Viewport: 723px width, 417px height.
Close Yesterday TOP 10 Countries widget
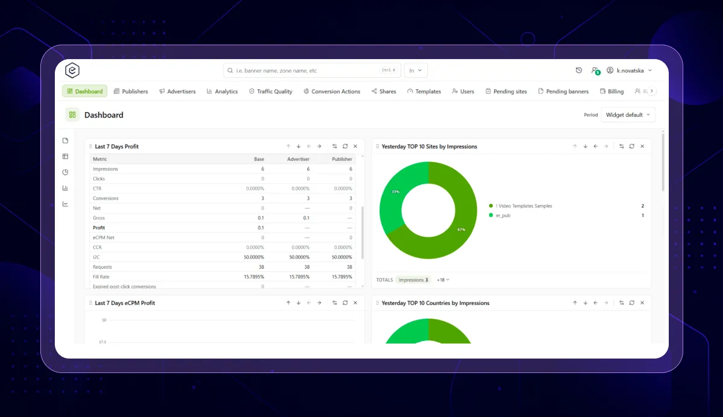pos(642,303)
